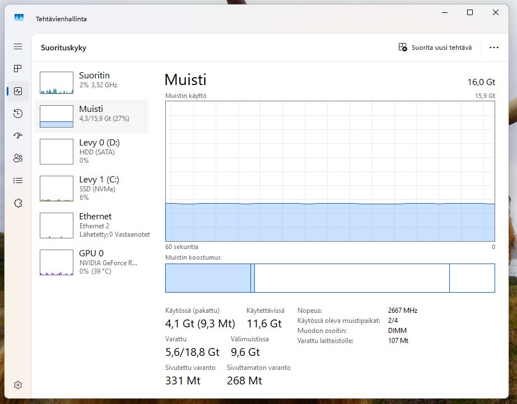This screenshot has height=404, width=517.
Task: Click the Levy 1 mini graph thumbnail
Action: (57, 189)
